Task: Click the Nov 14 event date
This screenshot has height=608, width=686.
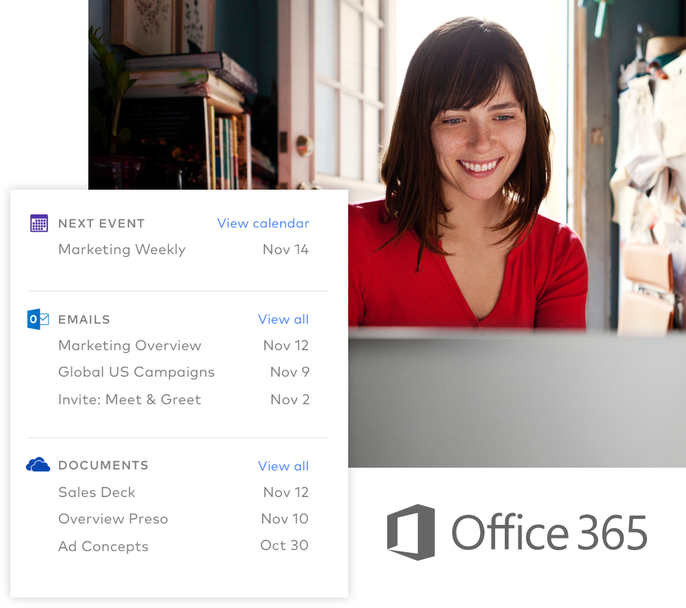Action: [x=286, y=249]
